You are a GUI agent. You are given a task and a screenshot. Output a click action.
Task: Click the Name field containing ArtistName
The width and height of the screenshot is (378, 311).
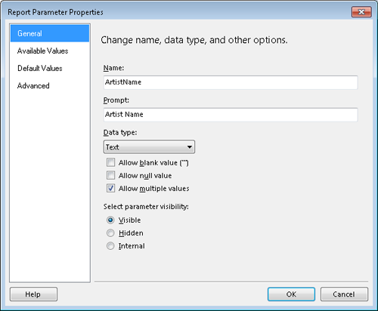tap(231, 82)
